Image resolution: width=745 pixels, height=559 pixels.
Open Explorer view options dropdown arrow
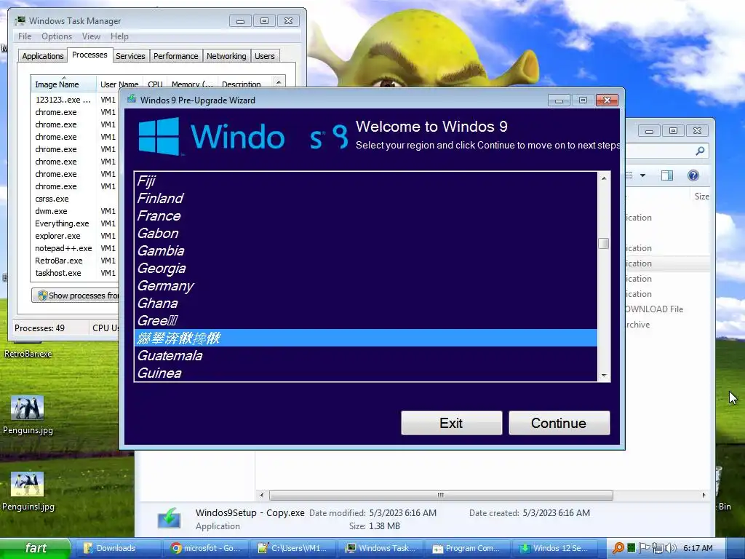pos(642,175)
